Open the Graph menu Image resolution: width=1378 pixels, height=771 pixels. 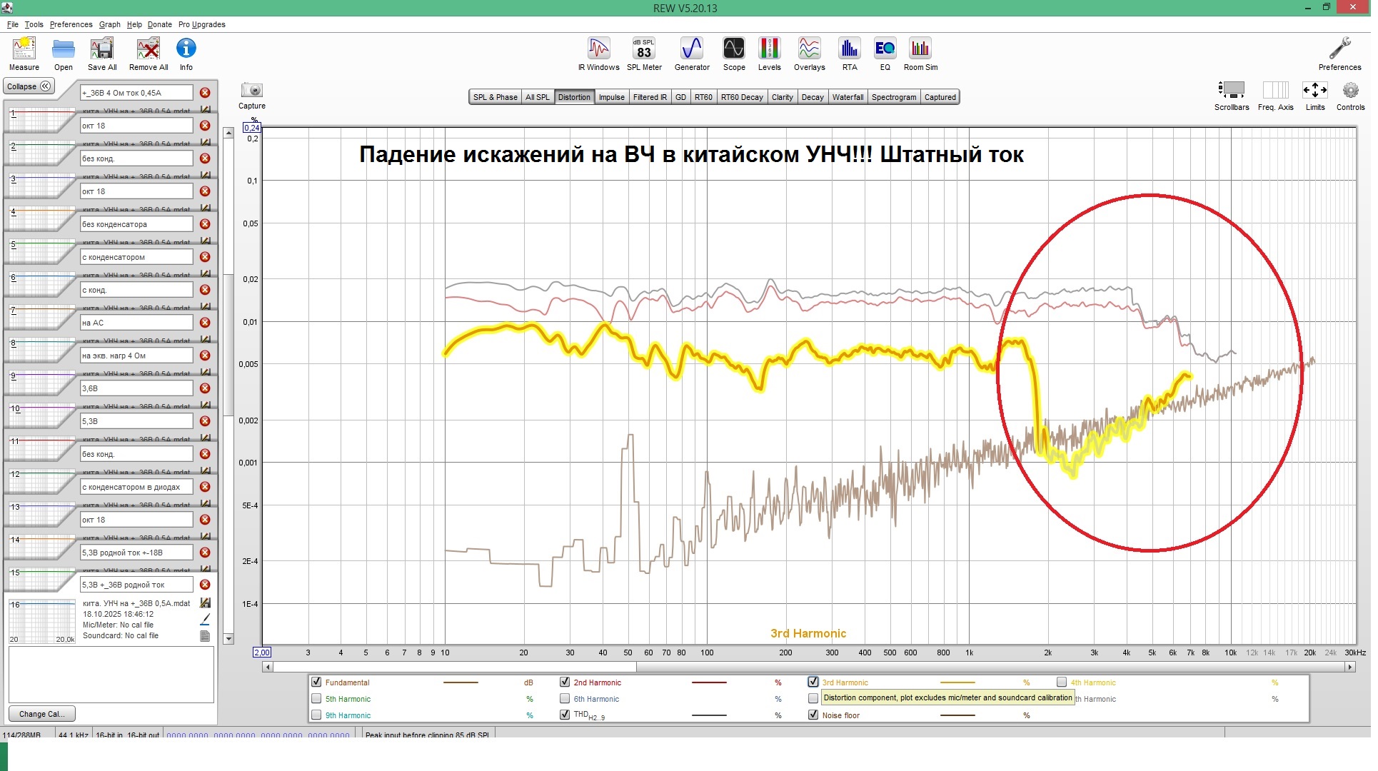coord(109,24)
